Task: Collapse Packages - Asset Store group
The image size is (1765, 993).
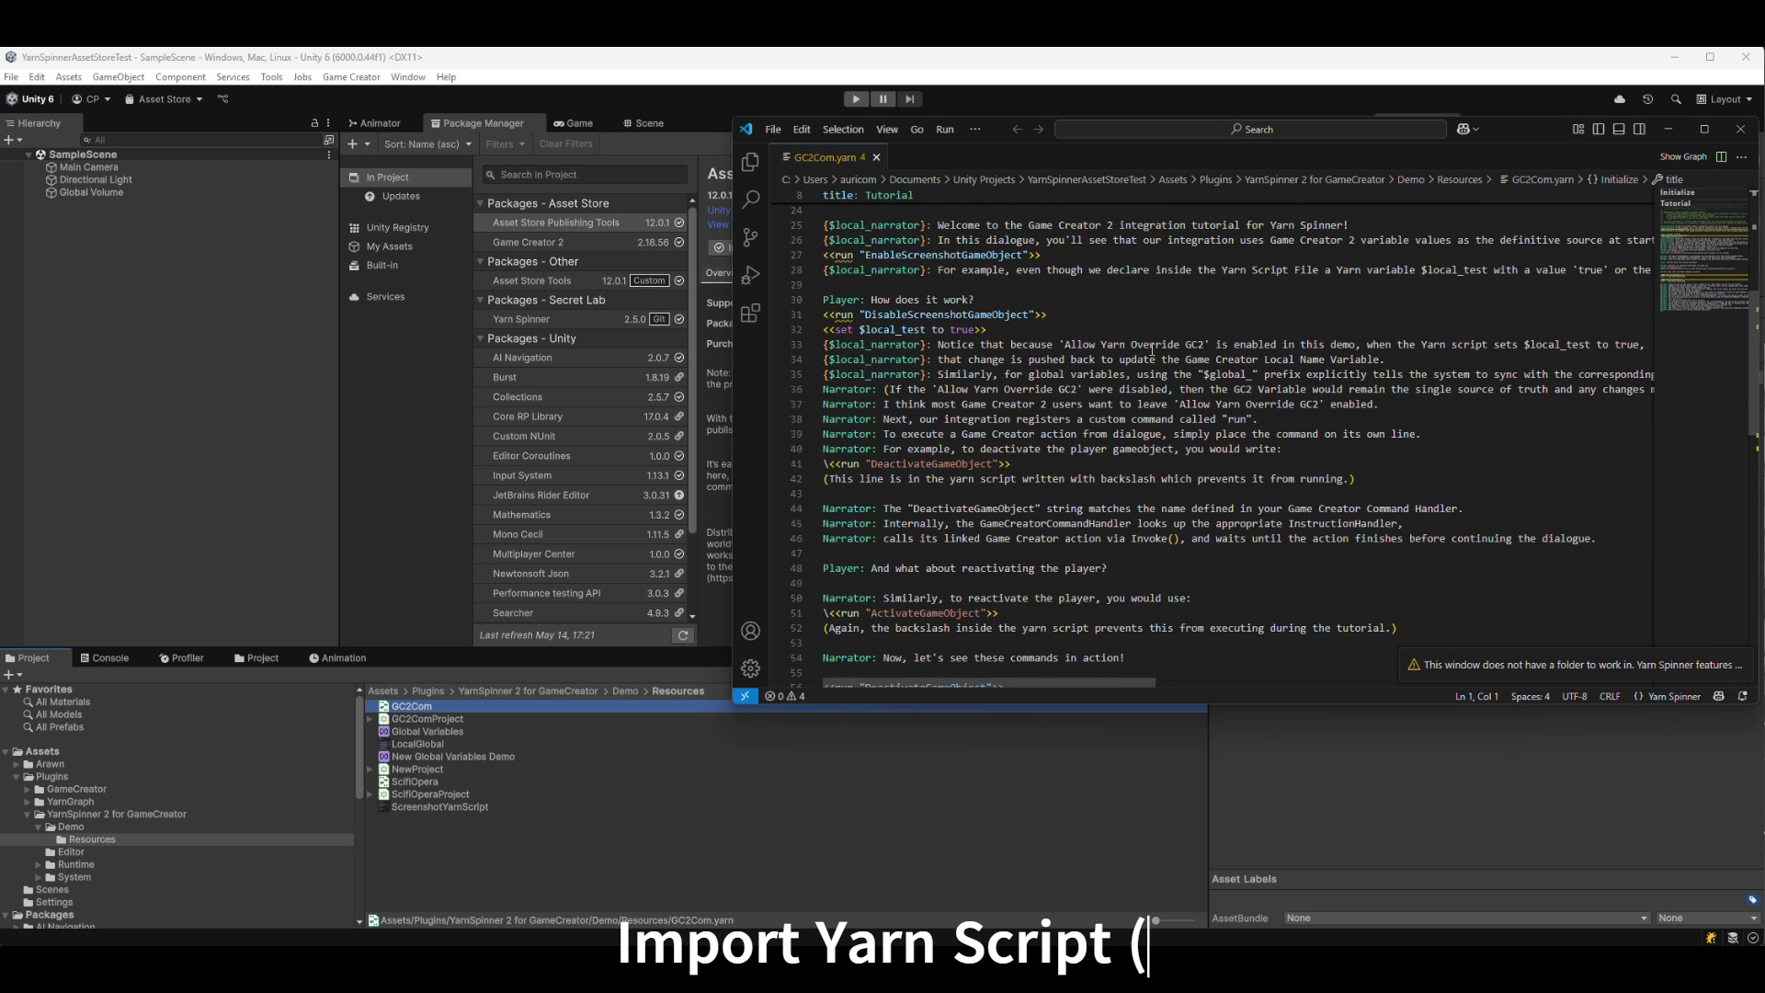Action: pyautogui.click(x=480, y=203)
